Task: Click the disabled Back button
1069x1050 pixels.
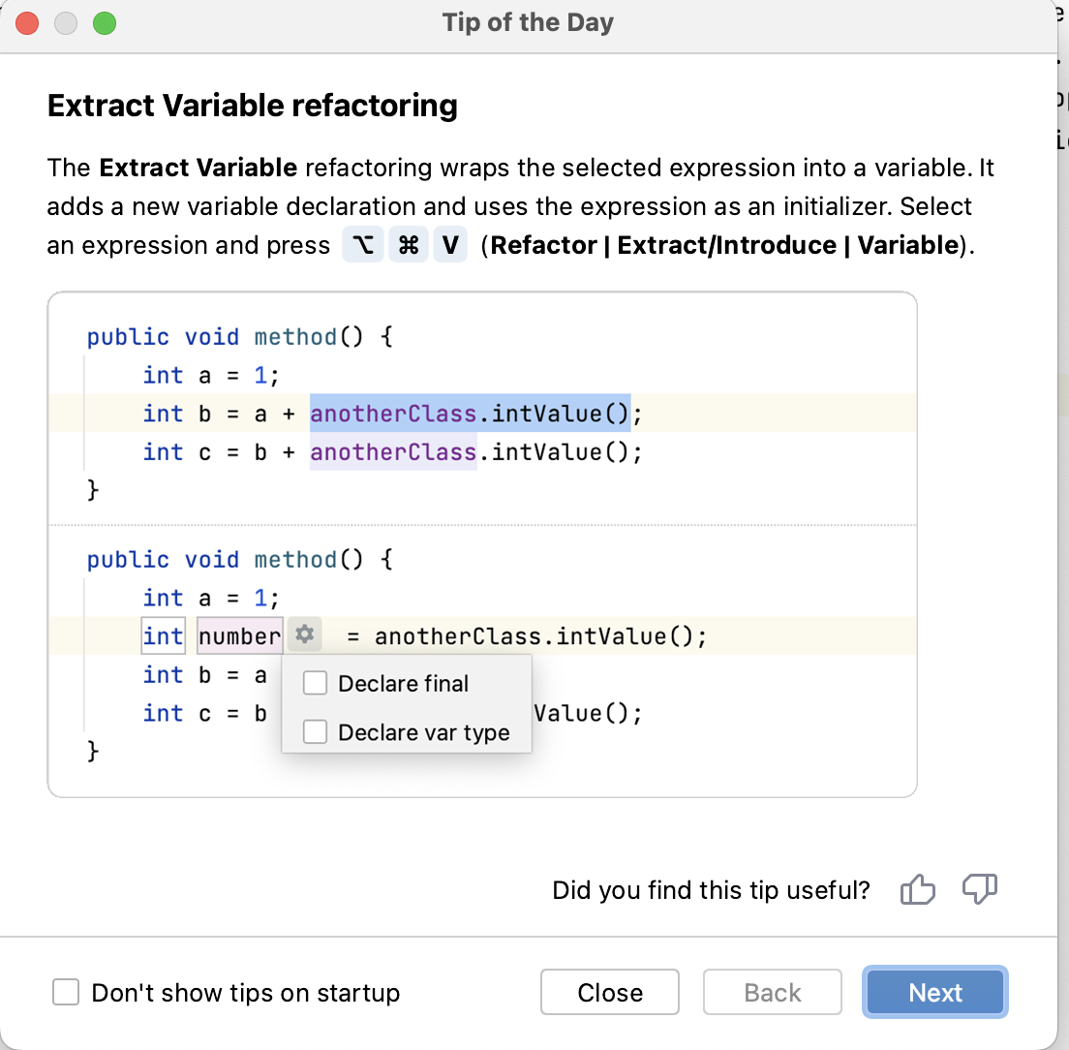Action: pos(773,992)
